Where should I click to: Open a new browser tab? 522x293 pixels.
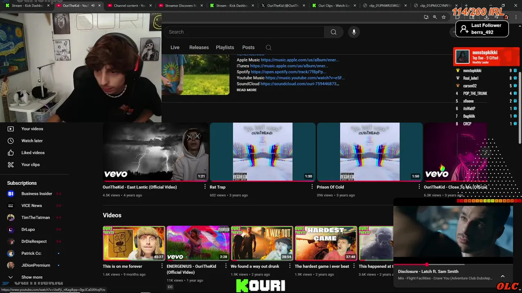click(x=466, y=6)
